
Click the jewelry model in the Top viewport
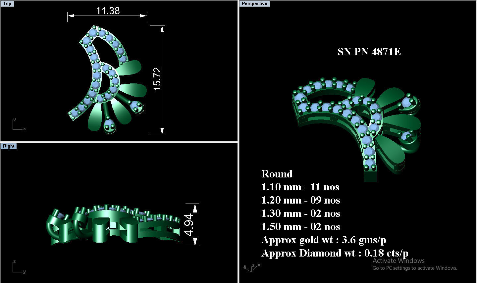108,79
